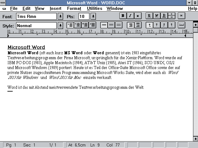Viewport: 198px width, 148px height.
Task: Select closed paragraph spacing icon
Action: point(131,25)
